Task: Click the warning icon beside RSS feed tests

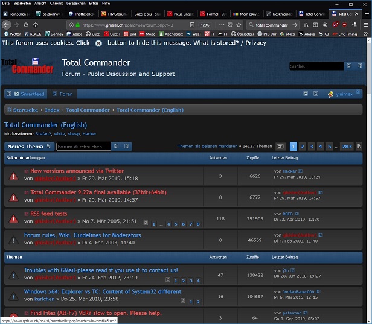Action: (x=13, y=219)
